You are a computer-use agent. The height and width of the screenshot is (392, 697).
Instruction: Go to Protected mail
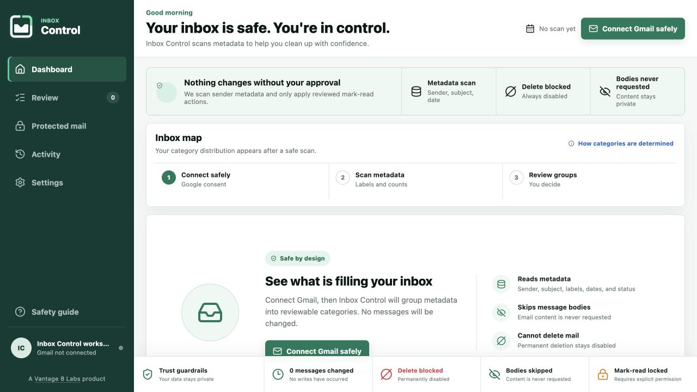[x=67, y=126]
